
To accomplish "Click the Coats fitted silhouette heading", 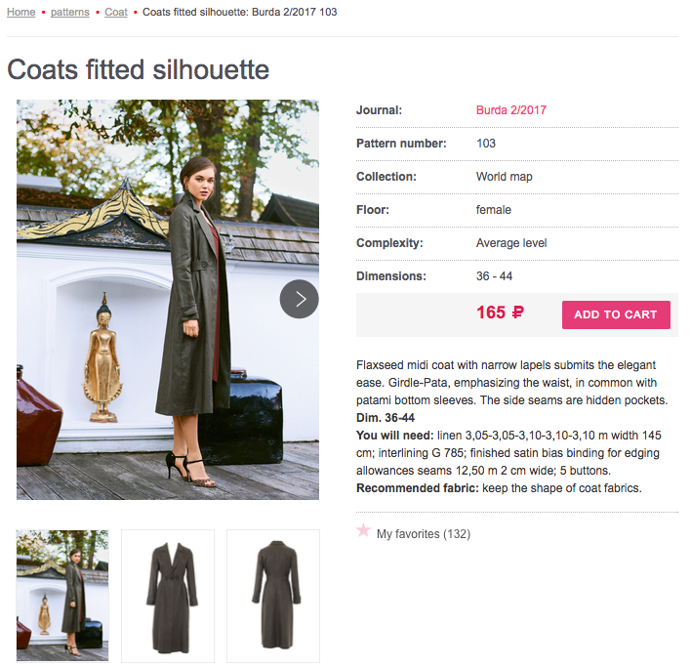I will [138, 70].
